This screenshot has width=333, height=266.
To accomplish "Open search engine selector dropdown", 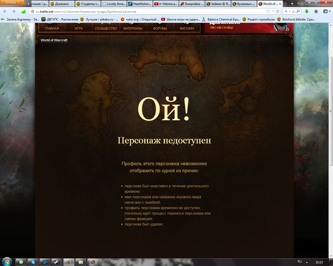I will 287,11.
